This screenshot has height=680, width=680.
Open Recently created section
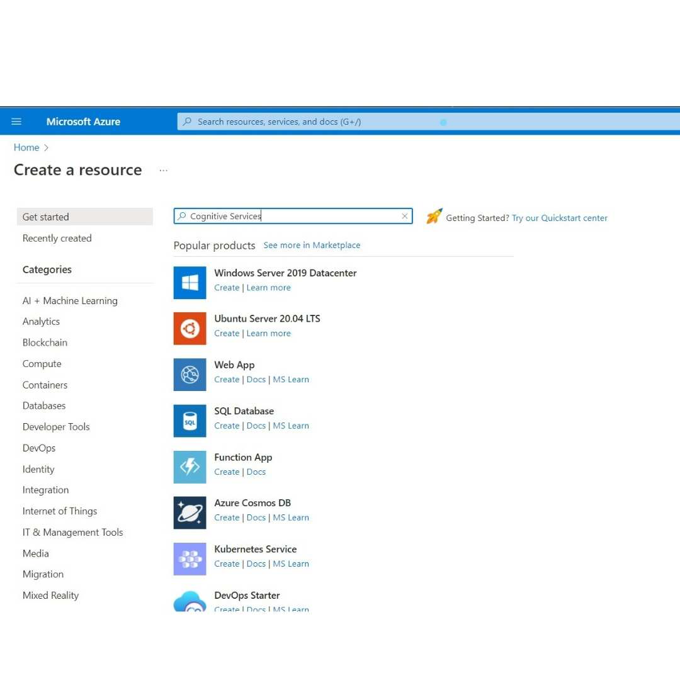tap(57, 238)
